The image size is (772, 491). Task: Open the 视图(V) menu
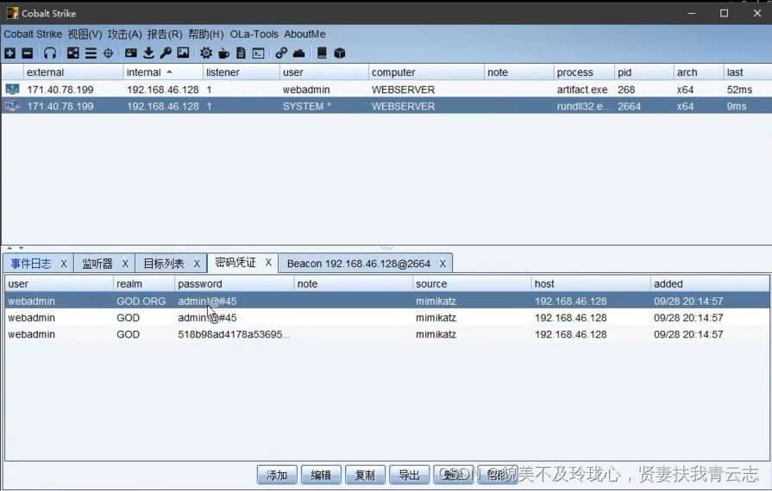pos(85,34)
